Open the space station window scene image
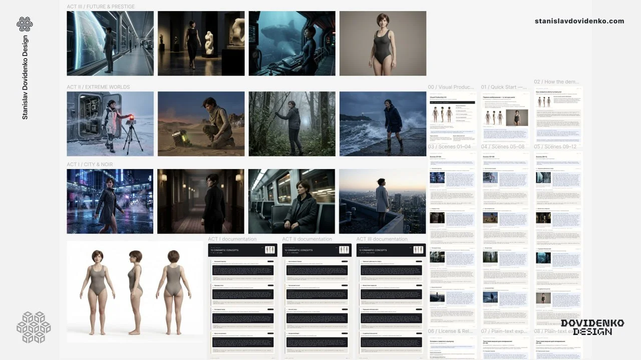 (110, 43)
